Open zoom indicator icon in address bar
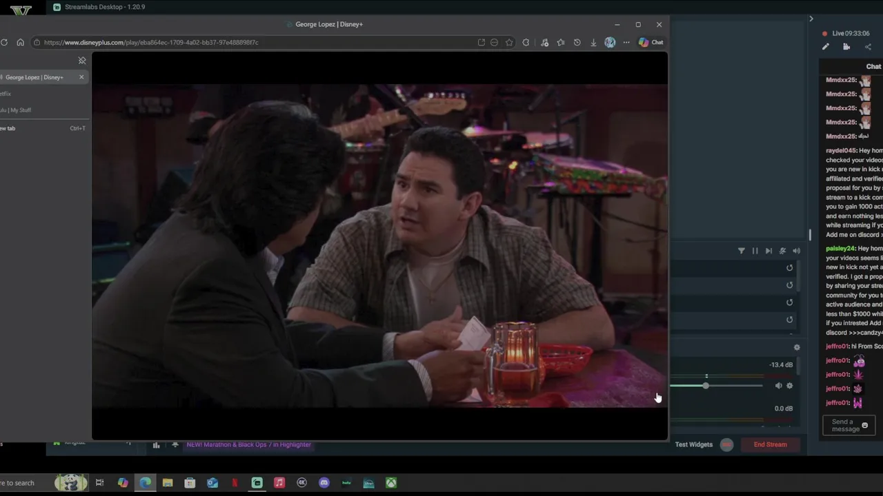This screenshot has height=496, width=883. pyautogui.click(x=494, y=43)
